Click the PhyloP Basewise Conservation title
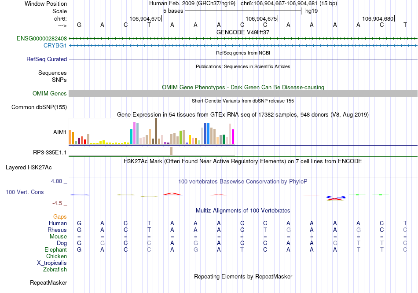 tap(243, 182)
